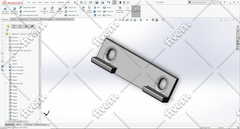
Task: Select the Fillet tool in ribbon
Action: pos(83,9)
